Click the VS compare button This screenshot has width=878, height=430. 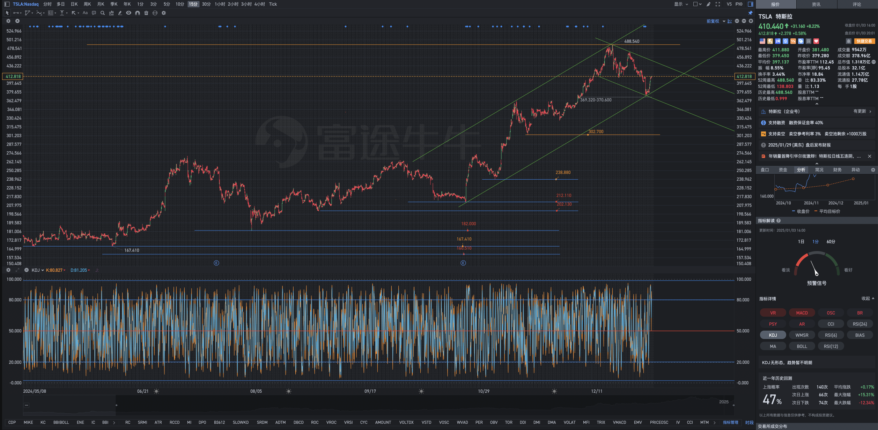[x=729, y=4]
